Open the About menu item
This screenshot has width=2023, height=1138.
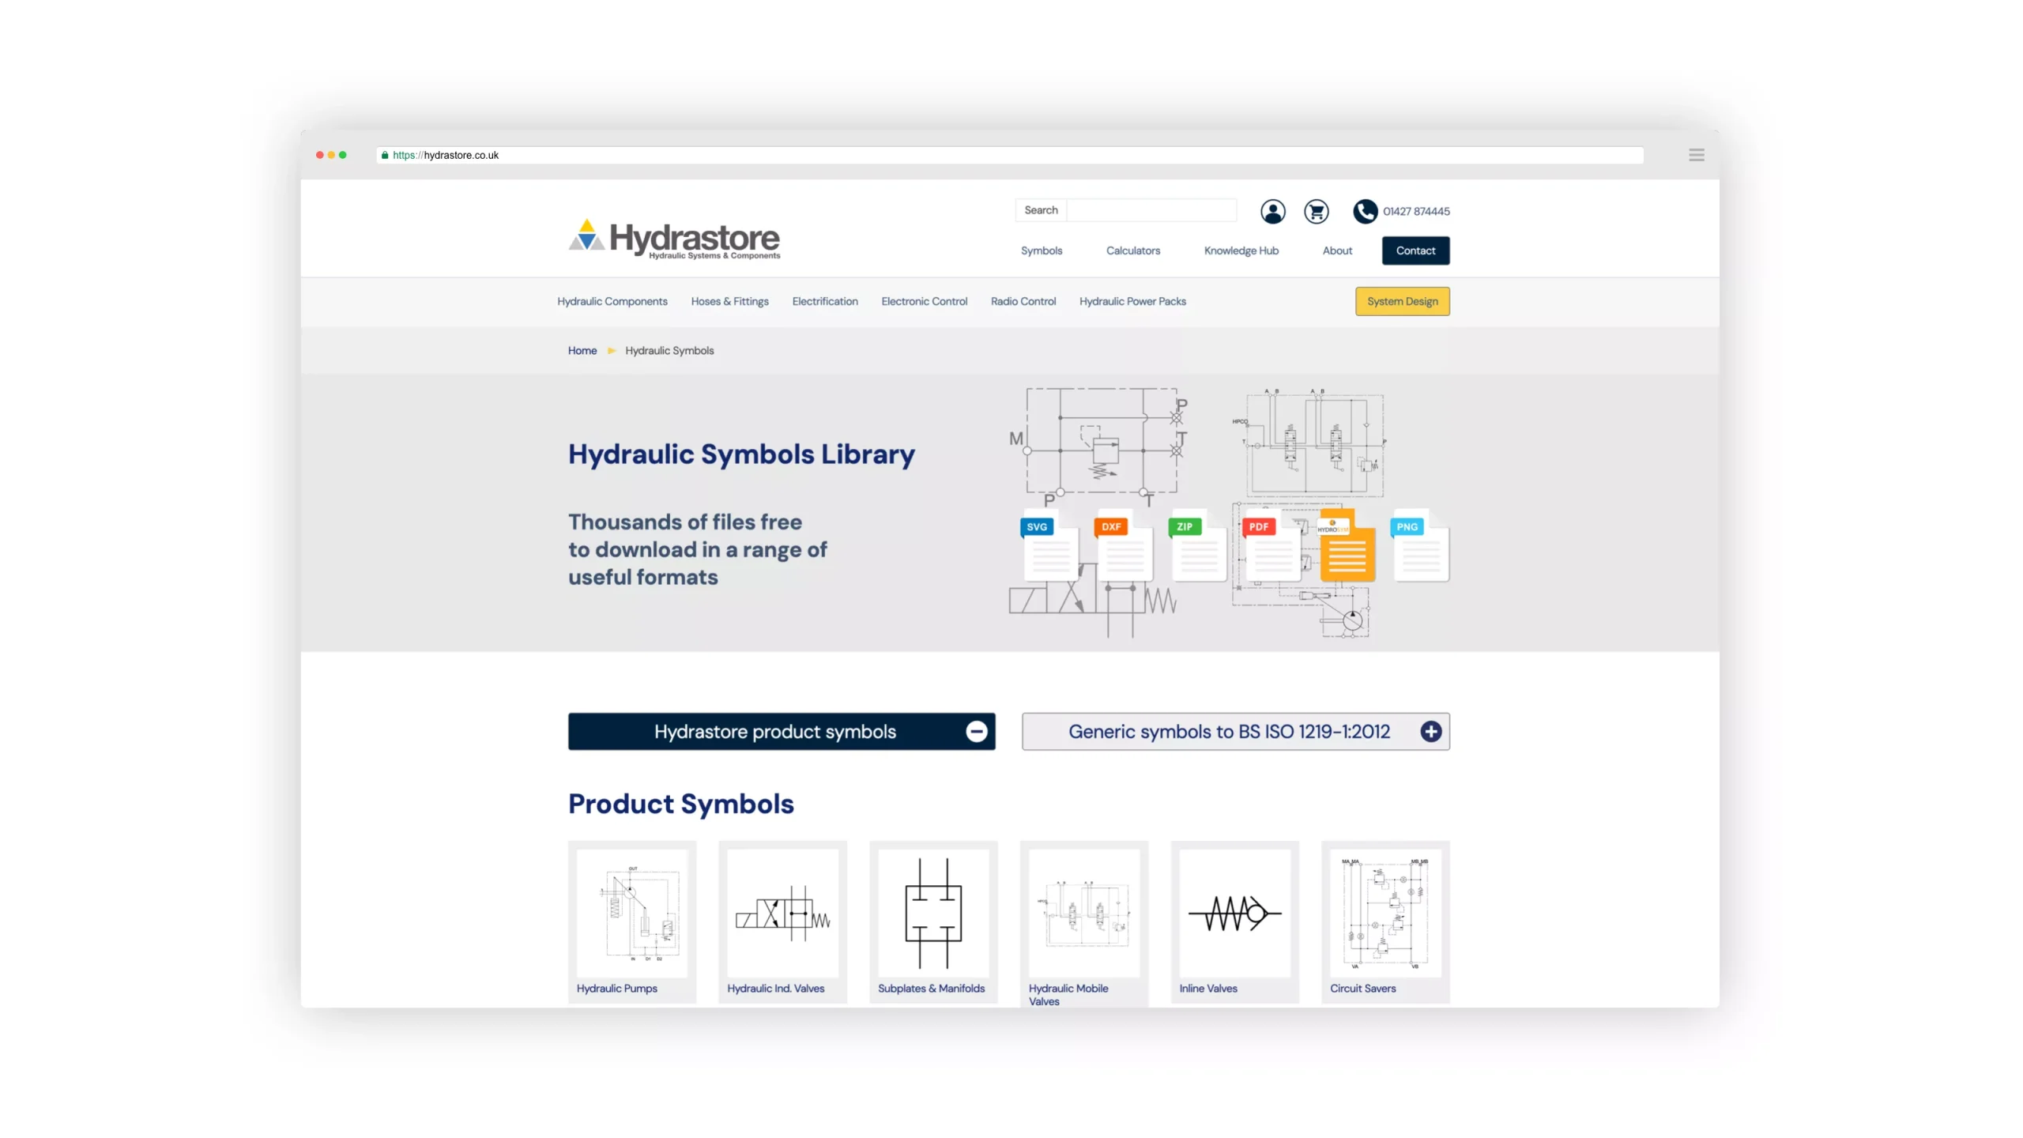(x=1337, y=251)
